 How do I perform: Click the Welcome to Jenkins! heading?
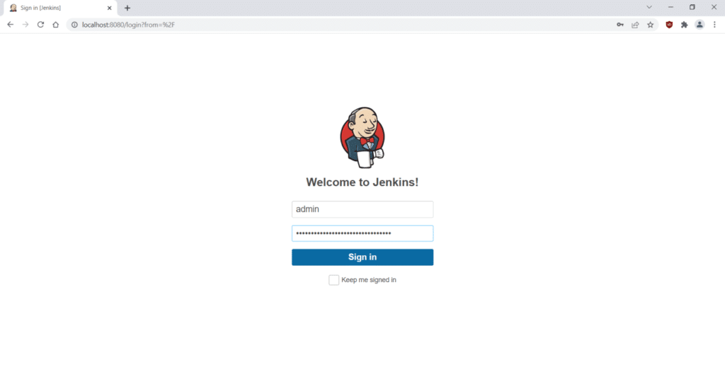tap(362, 182)
